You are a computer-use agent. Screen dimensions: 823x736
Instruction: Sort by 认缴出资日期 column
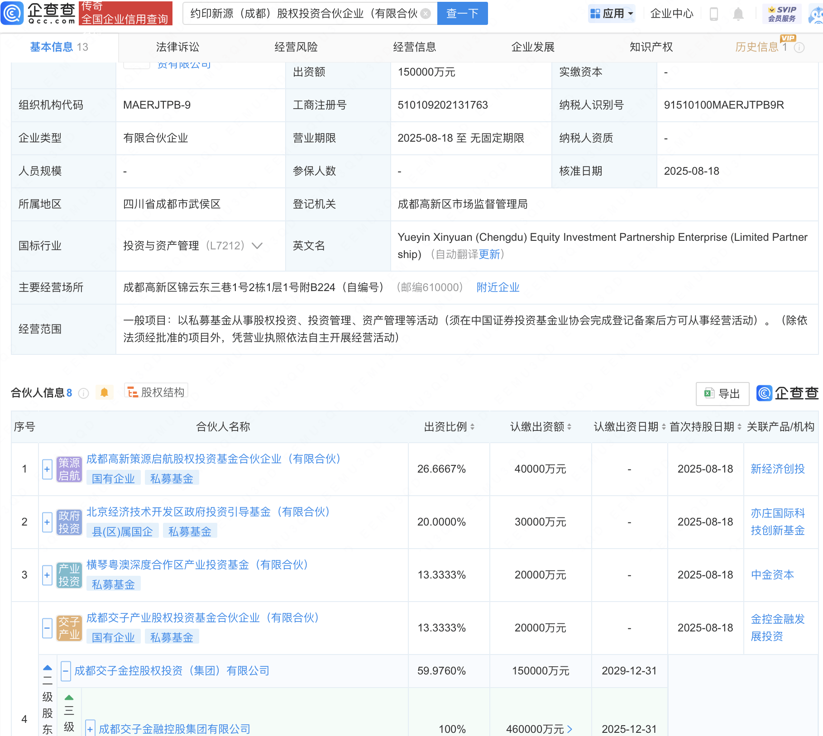pyautogui.click(x=664, y=427)
